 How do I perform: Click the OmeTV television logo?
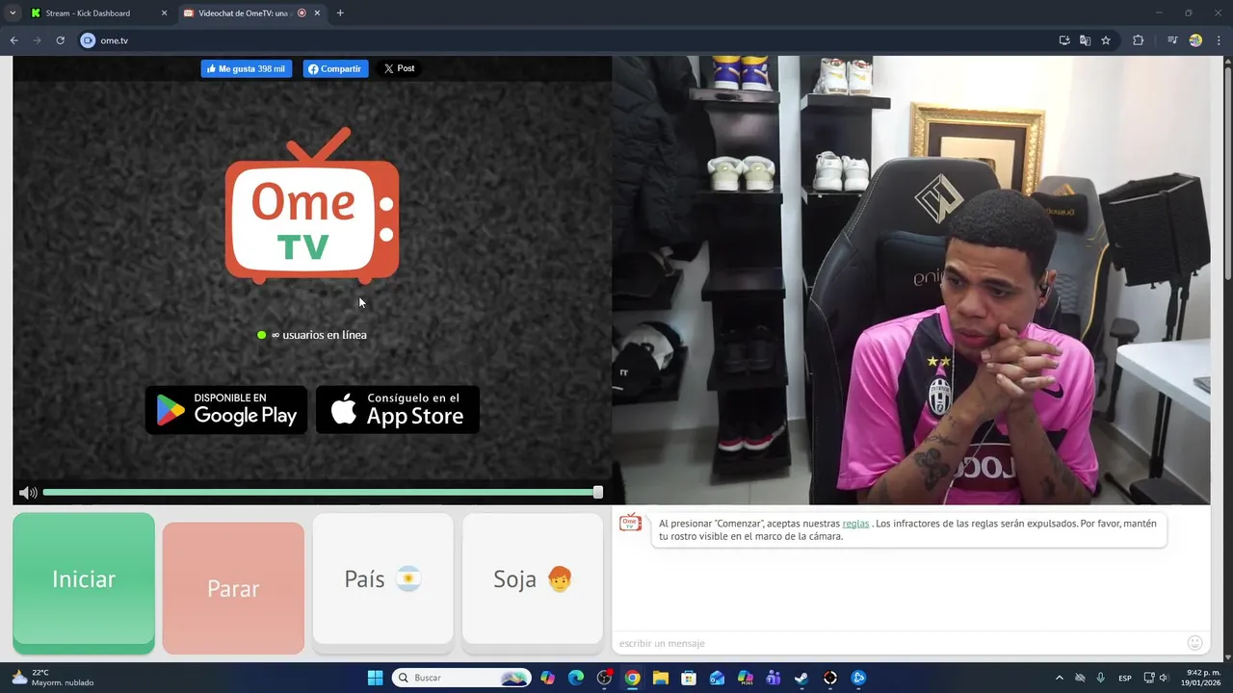pos(312,206)
